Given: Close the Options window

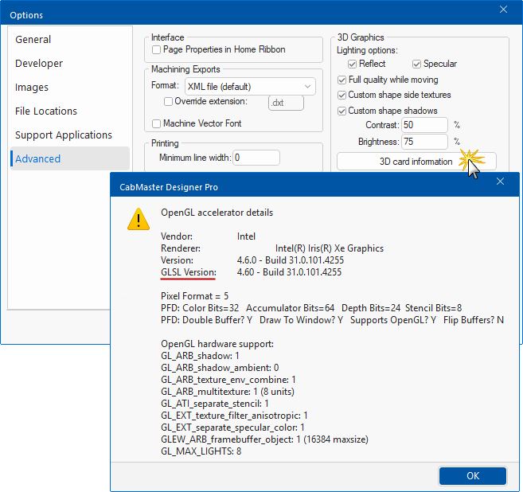Looking at the screenshot, I should (503, 10).
